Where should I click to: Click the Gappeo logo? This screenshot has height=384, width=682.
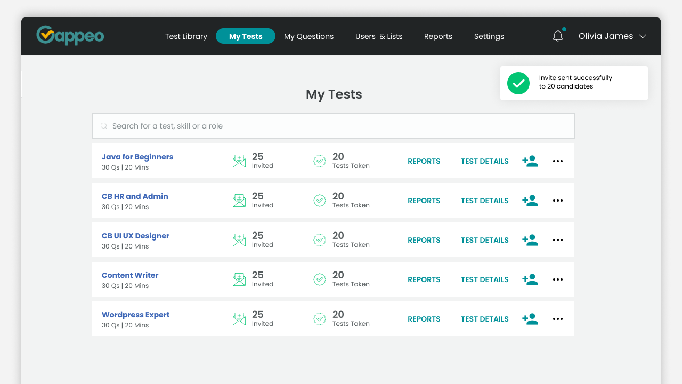tap(70, 35)
